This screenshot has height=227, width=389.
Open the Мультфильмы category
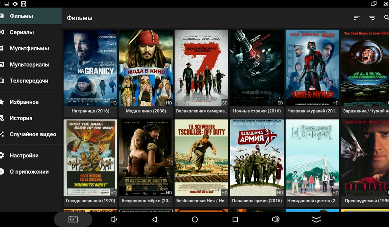coord(29,48)
